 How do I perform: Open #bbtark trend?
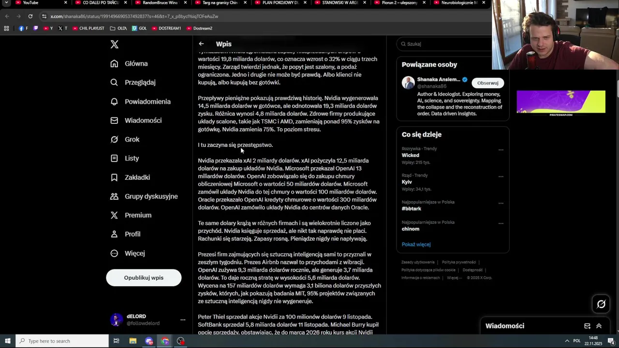[x=412, y=209]
